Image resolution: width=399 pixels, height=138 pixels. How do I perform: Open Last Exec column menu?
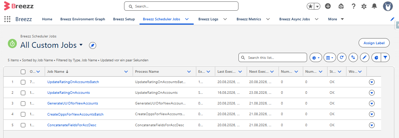pos(240,72)
